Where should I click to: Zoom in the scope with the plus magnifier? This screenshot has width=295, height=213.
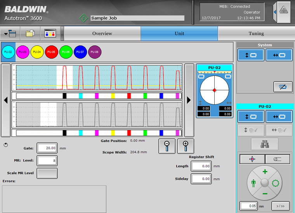pos(186,146)
